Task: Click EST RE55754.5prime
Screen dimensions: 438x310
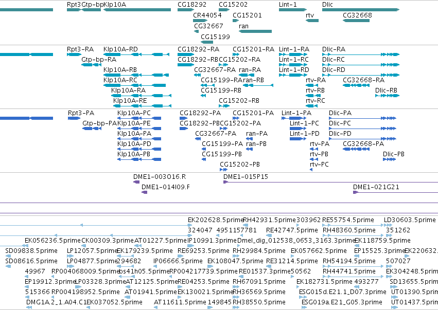Action: (x=348, y=220)
